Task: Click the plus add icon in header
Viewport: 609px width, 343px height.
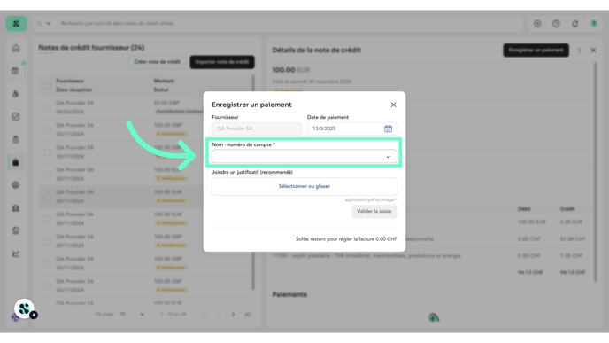Action: (537, 24)
